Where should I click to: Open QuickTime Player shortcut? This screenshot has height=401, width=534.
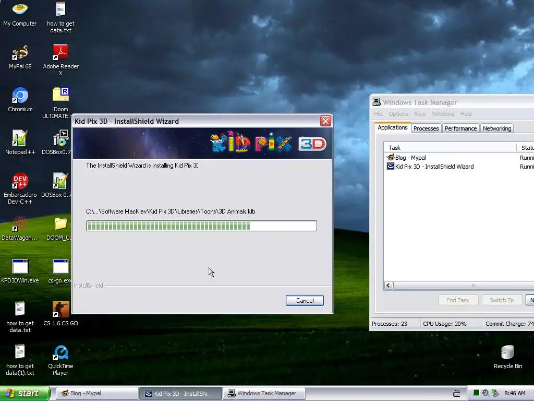point(60,360)
